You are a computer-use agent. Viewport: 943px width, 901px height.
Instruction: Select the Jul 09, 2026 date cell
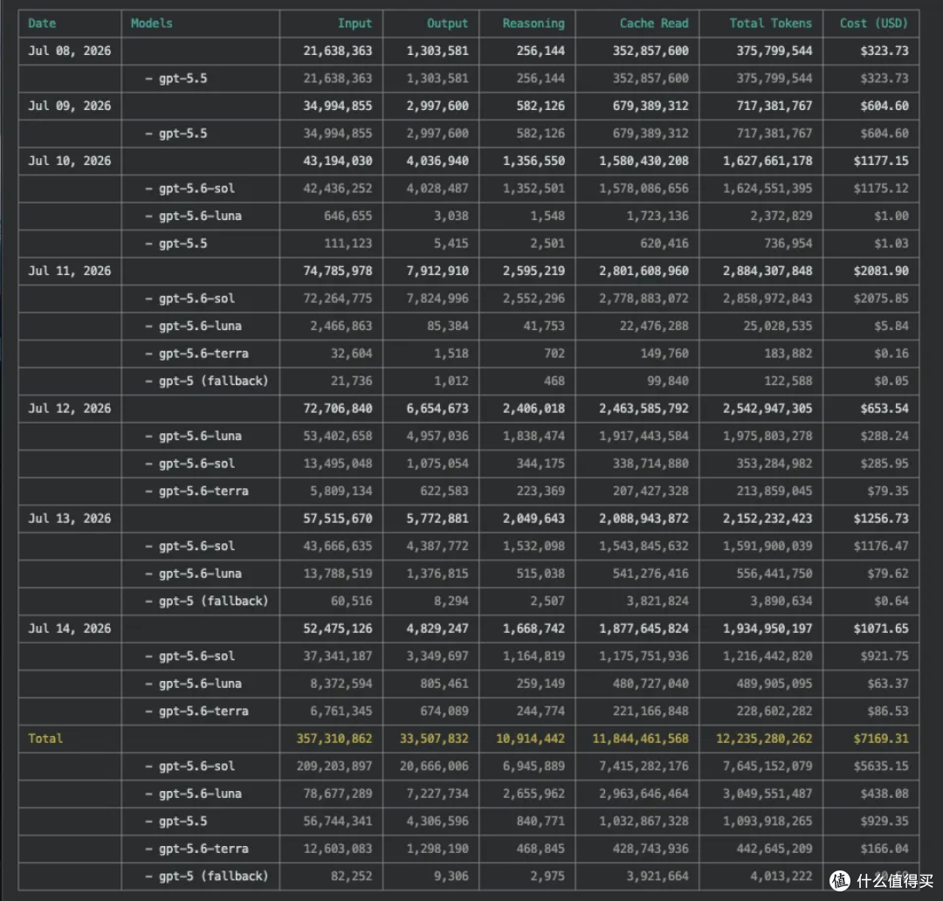[x=69, y=106]
